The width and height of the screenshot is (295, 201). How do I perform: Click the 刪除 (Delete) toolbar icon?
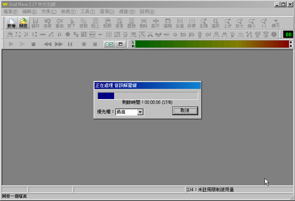pos(143,23)
